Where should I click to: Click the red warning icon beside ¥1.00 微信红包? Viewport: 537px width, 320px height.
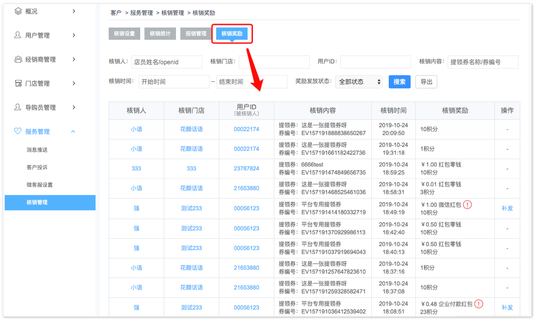tap(468, 205)
